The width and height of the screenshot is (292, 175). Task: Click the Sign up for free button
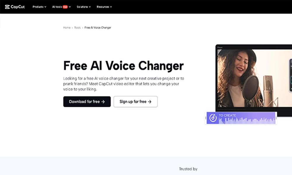(x=135, y=102)
